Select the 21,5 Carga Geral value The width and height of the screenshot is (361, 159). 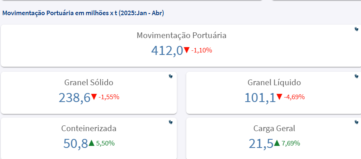261,143
